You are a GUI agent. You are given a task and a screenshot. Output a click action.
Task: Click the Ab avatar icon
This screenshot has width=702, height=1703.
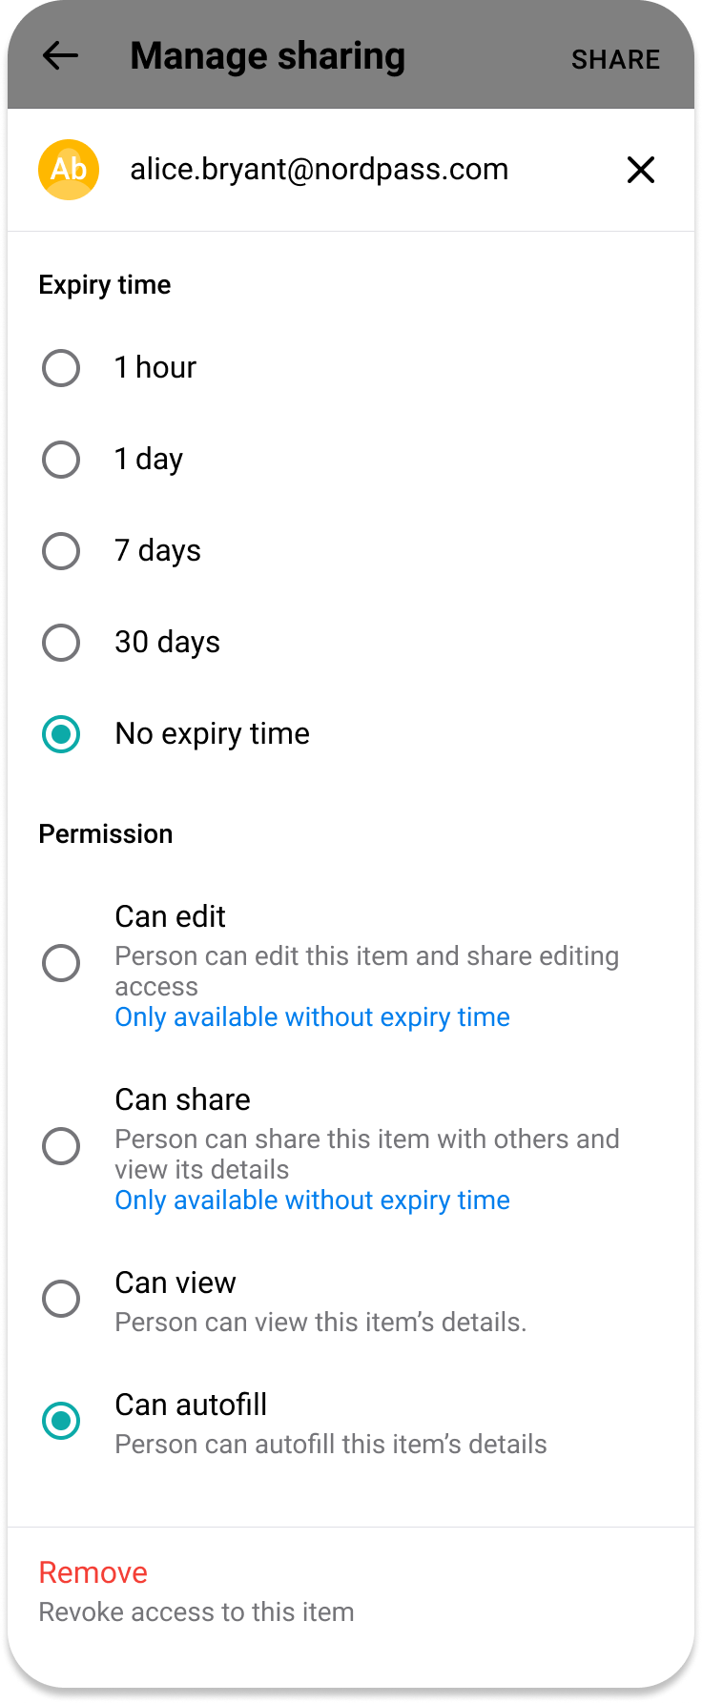(69, 170)
